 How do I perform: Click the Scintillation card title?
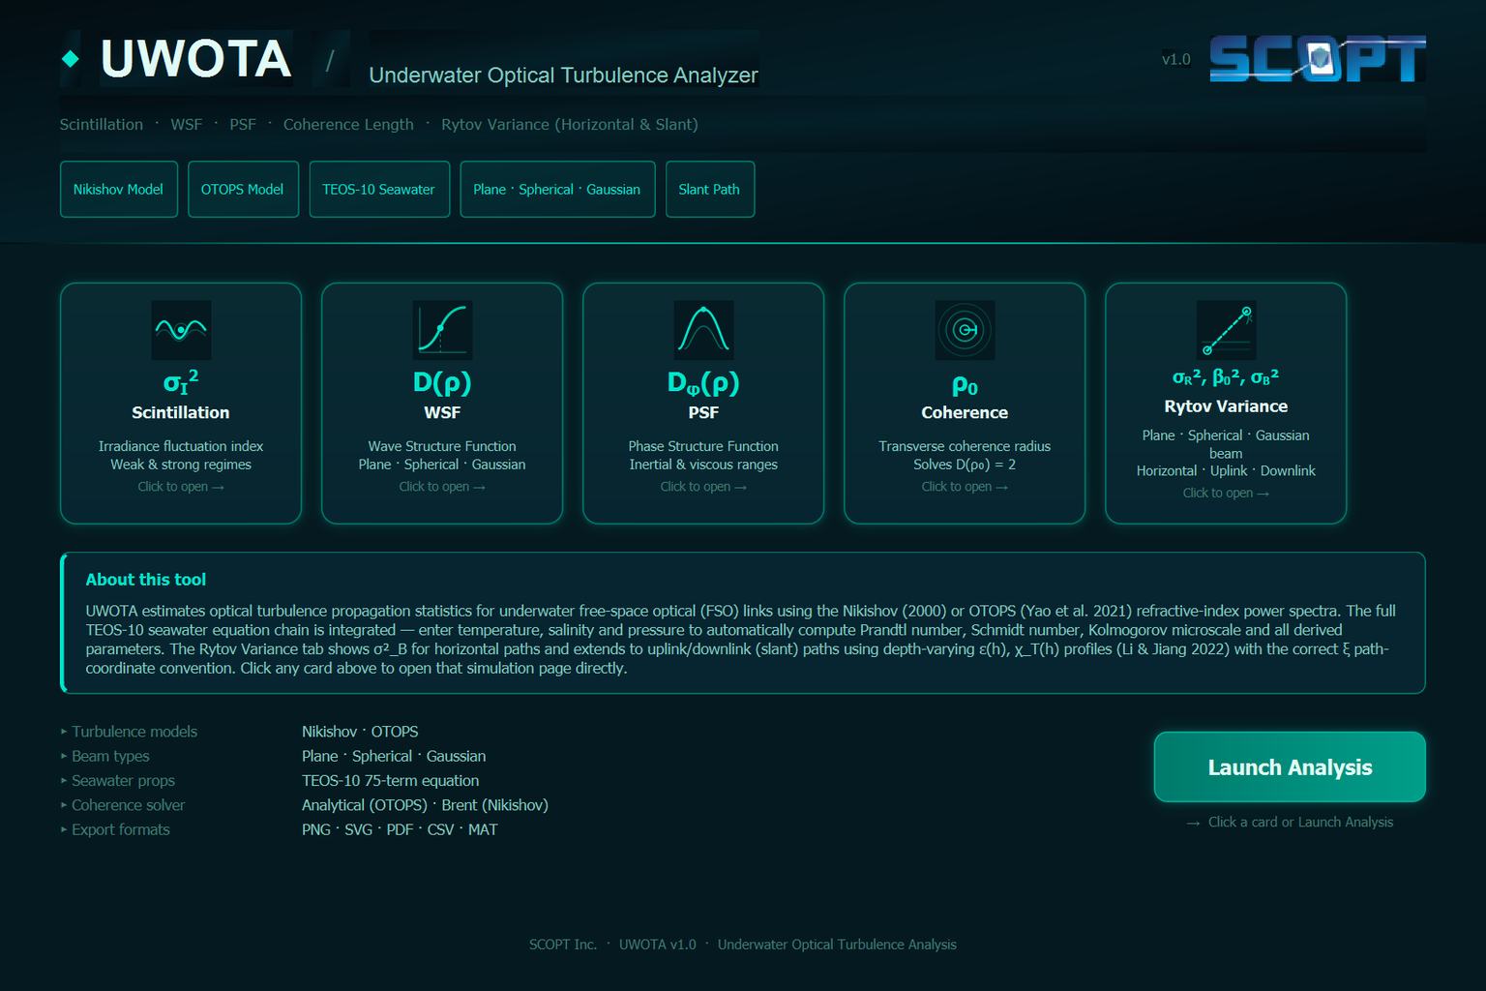tap(181, 412)
